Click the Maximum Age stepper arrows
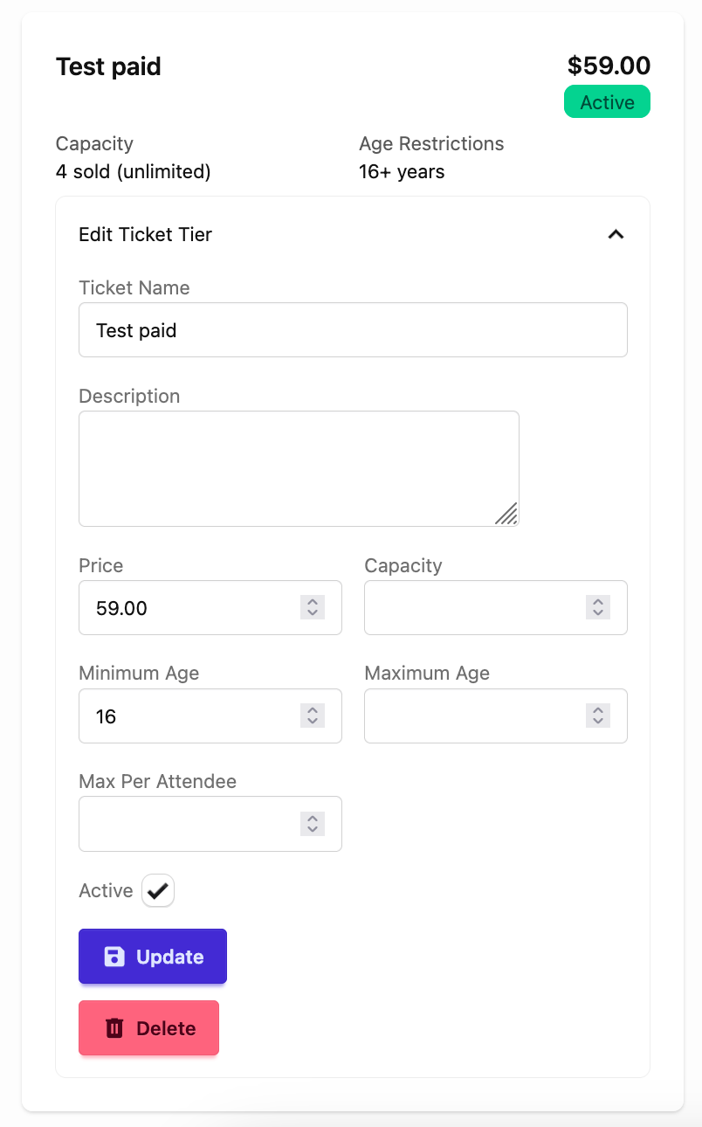 597,716
